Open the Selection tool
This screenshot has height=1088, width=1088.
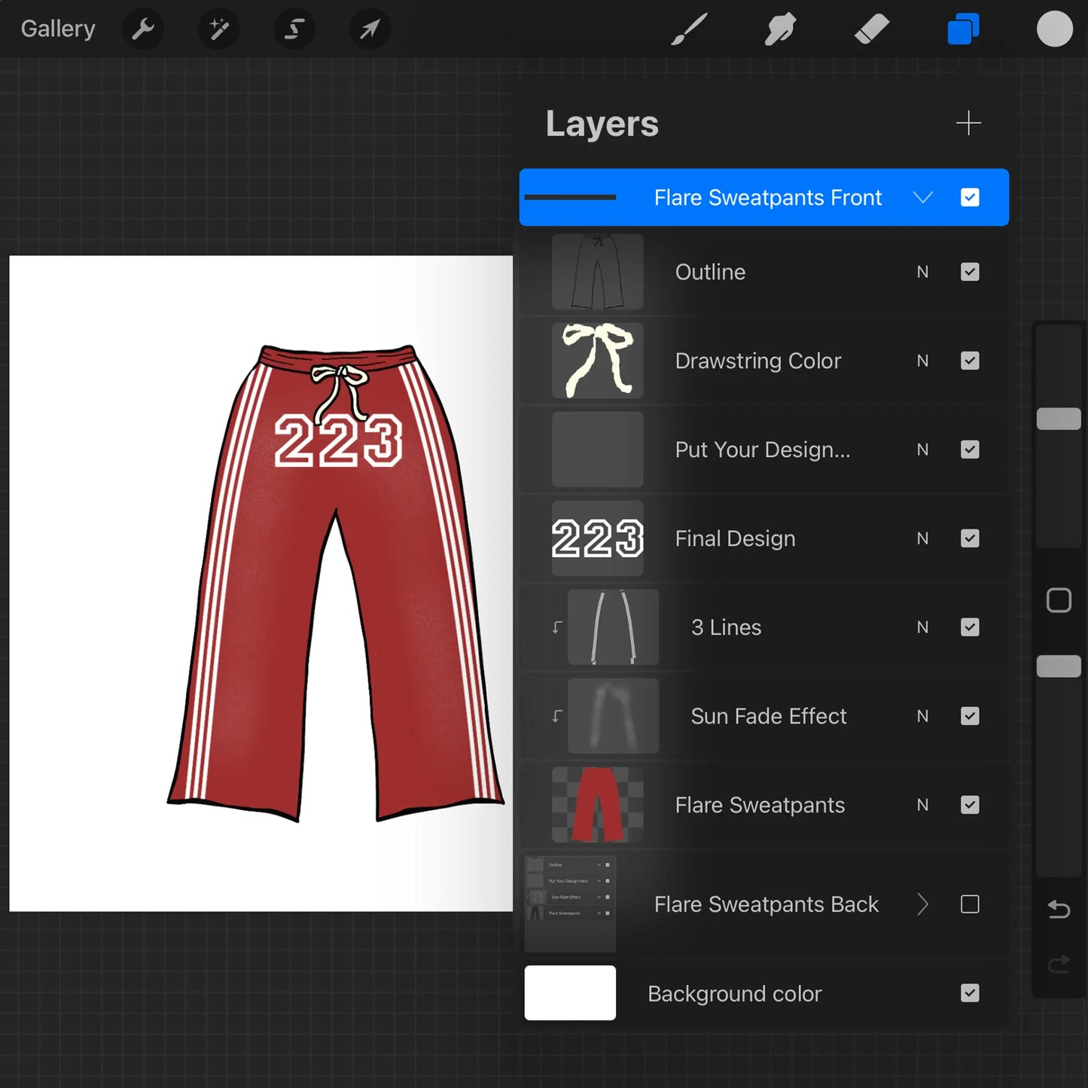point(294,29)
